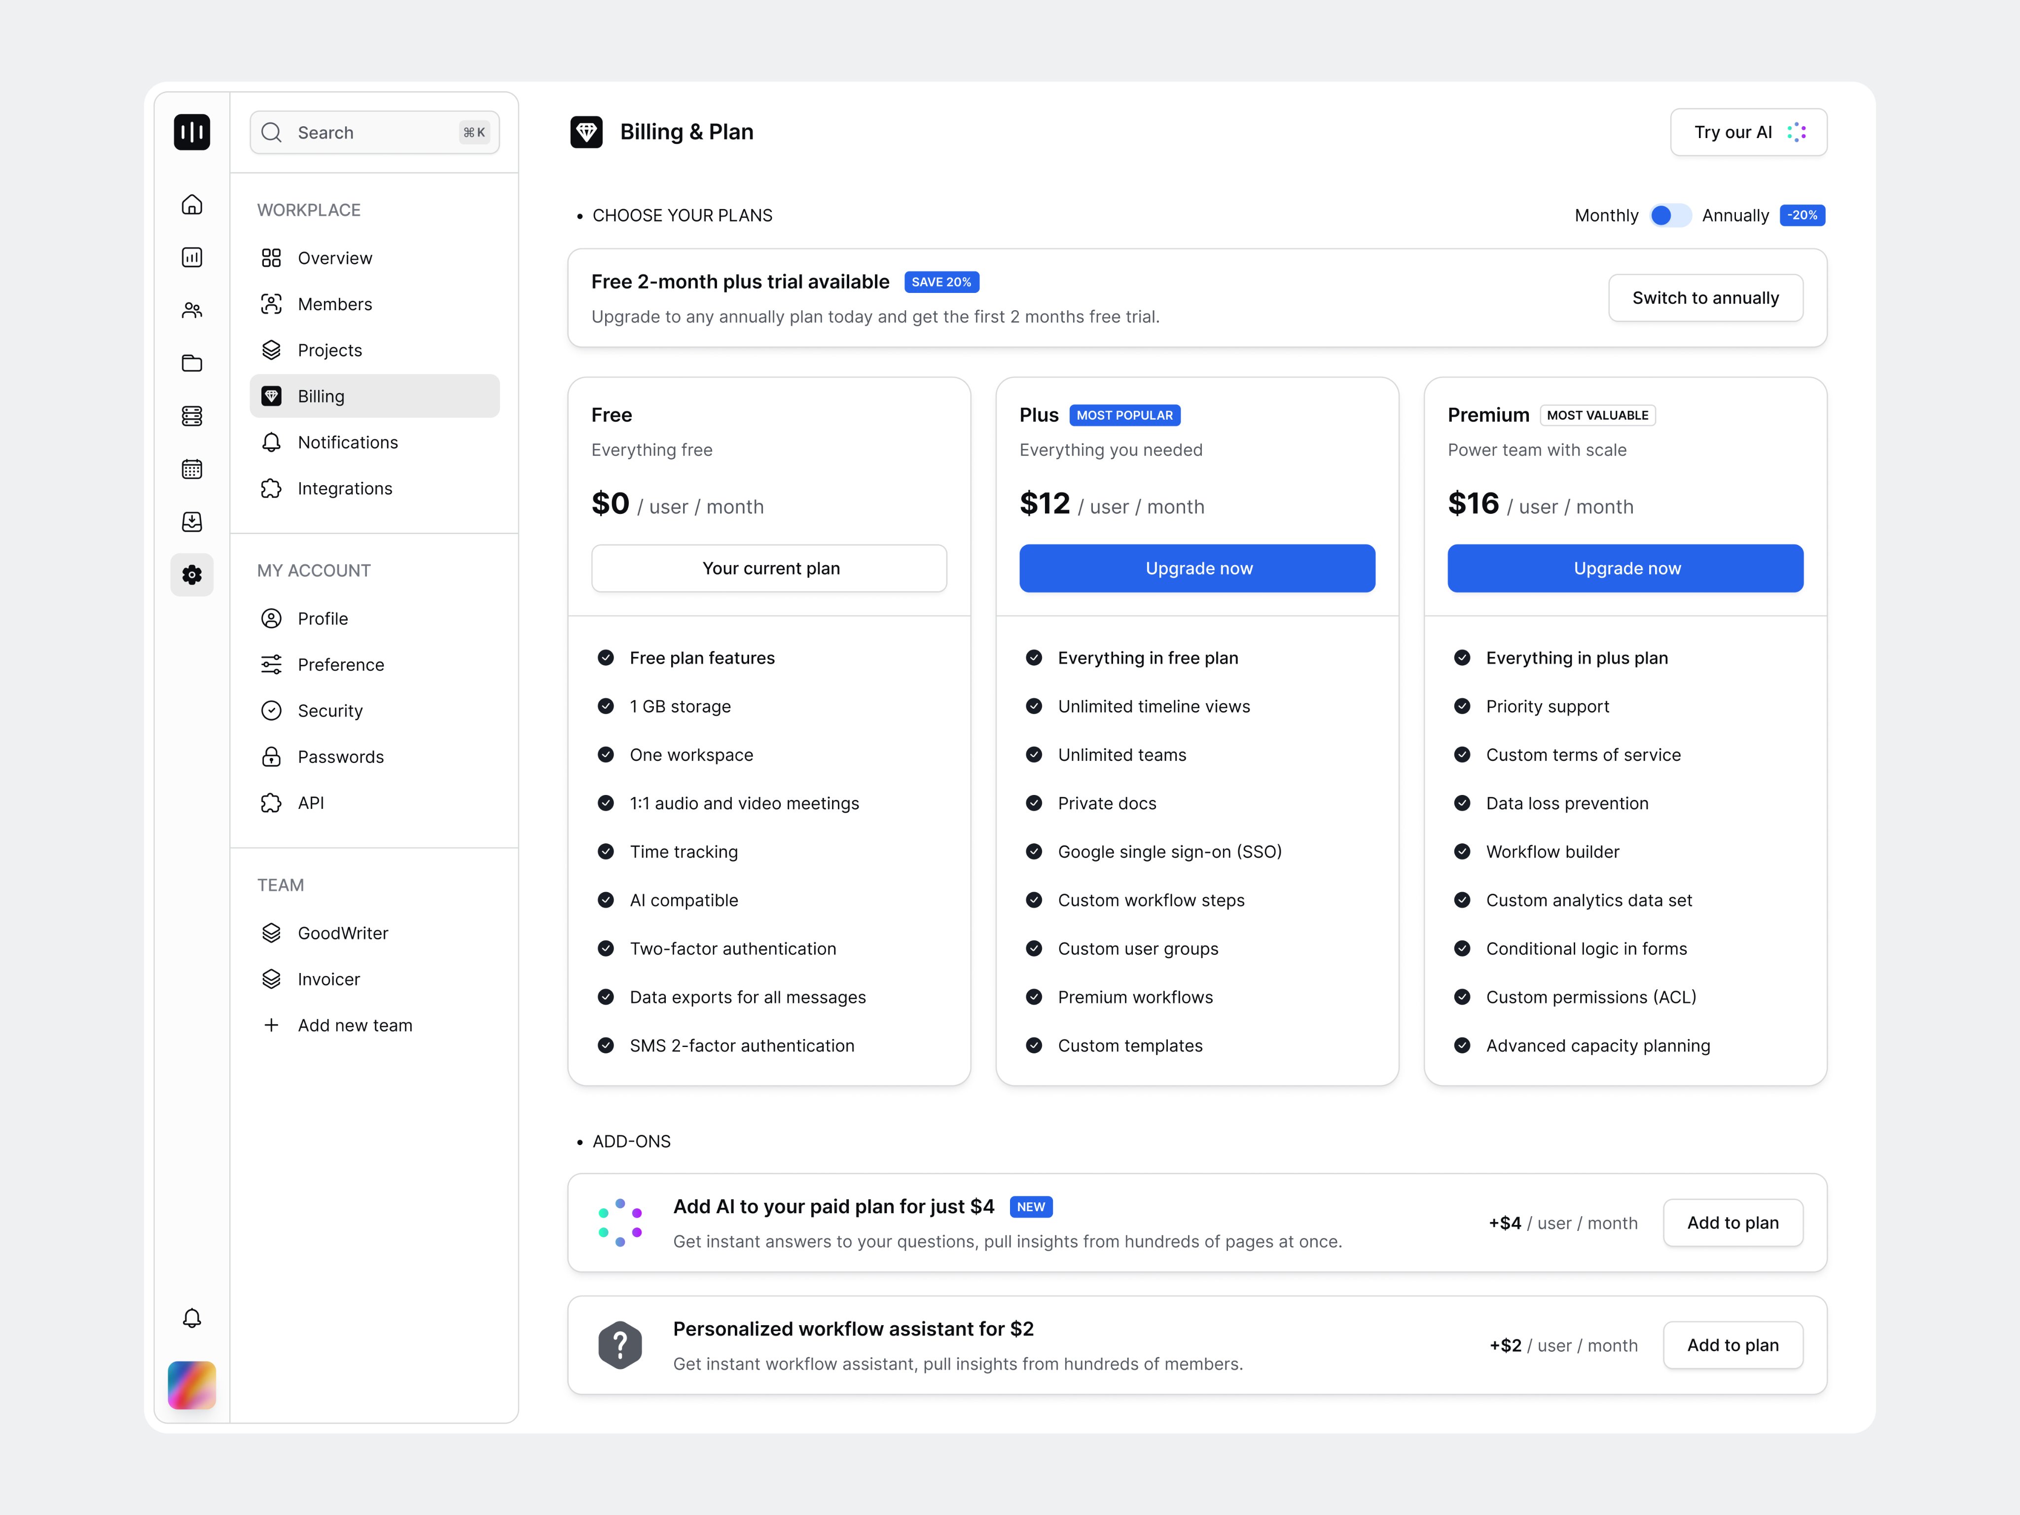The width and height of the screenshot is (2020, 1515).
Task: Click Upgrade now on Plus plan
Action: pyautogui.click(x=1197, y=568)
